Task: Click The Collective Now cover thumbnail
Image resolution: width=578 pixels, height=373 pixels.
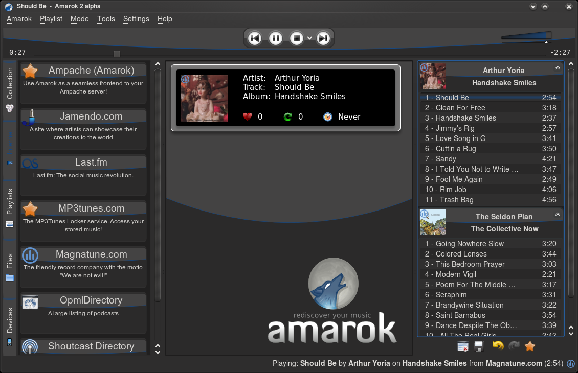Action: click(433, 222)
